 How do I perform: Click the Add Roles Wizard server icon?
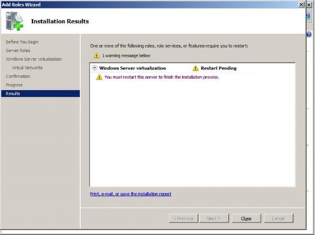click(x=15, y=21)
